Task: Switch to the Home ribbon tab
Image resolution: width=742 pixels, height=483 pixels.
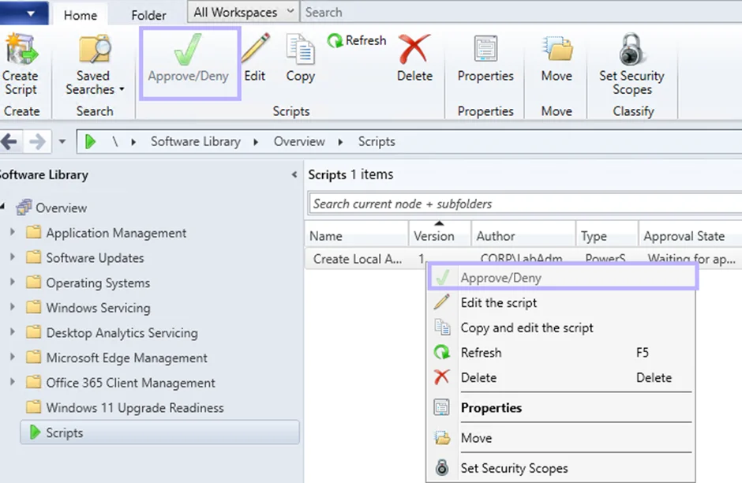Action: (x=81, y=15)
